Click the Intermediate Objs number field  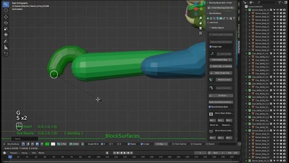(221, 60)
